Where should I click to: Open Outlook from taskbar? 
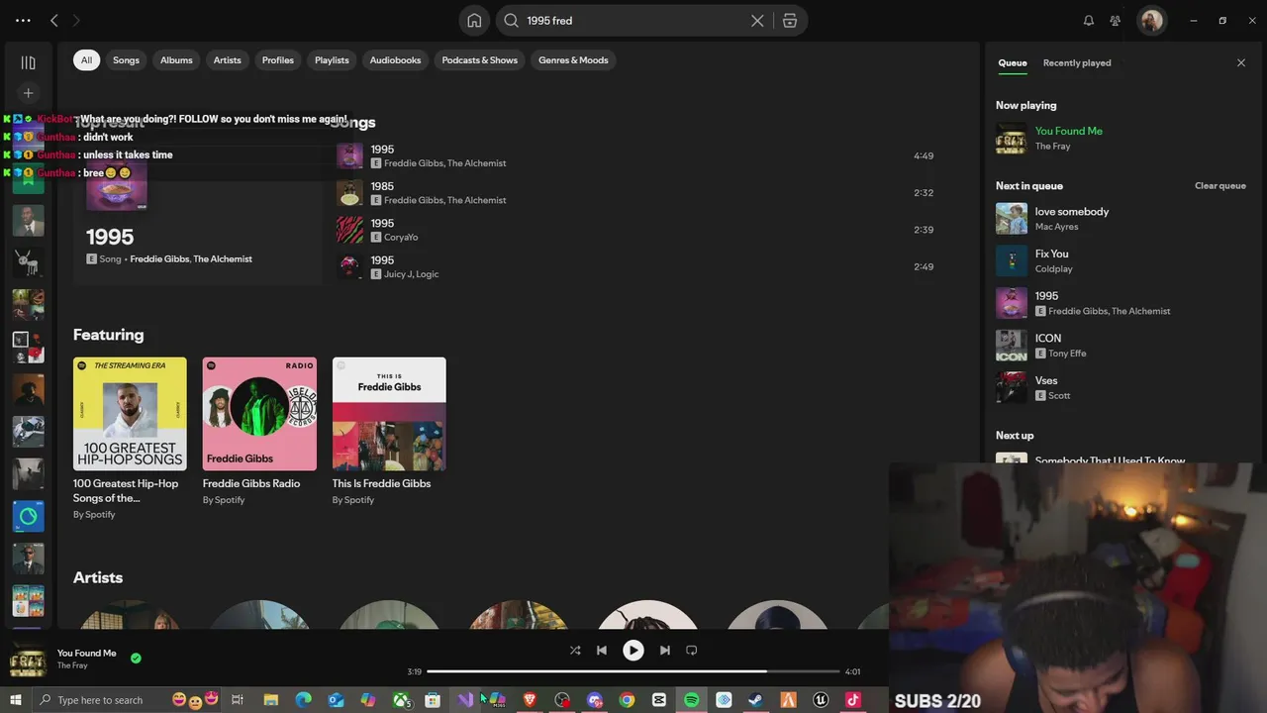coord(336,700)
